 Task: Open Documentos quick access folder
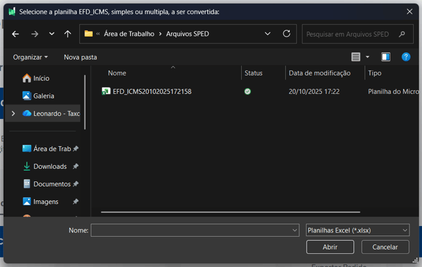47,184
